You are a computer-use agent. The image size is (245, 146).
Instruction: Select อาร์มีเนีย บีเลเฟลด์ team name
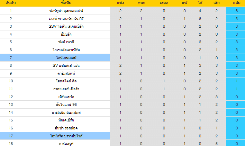point(66,112)
